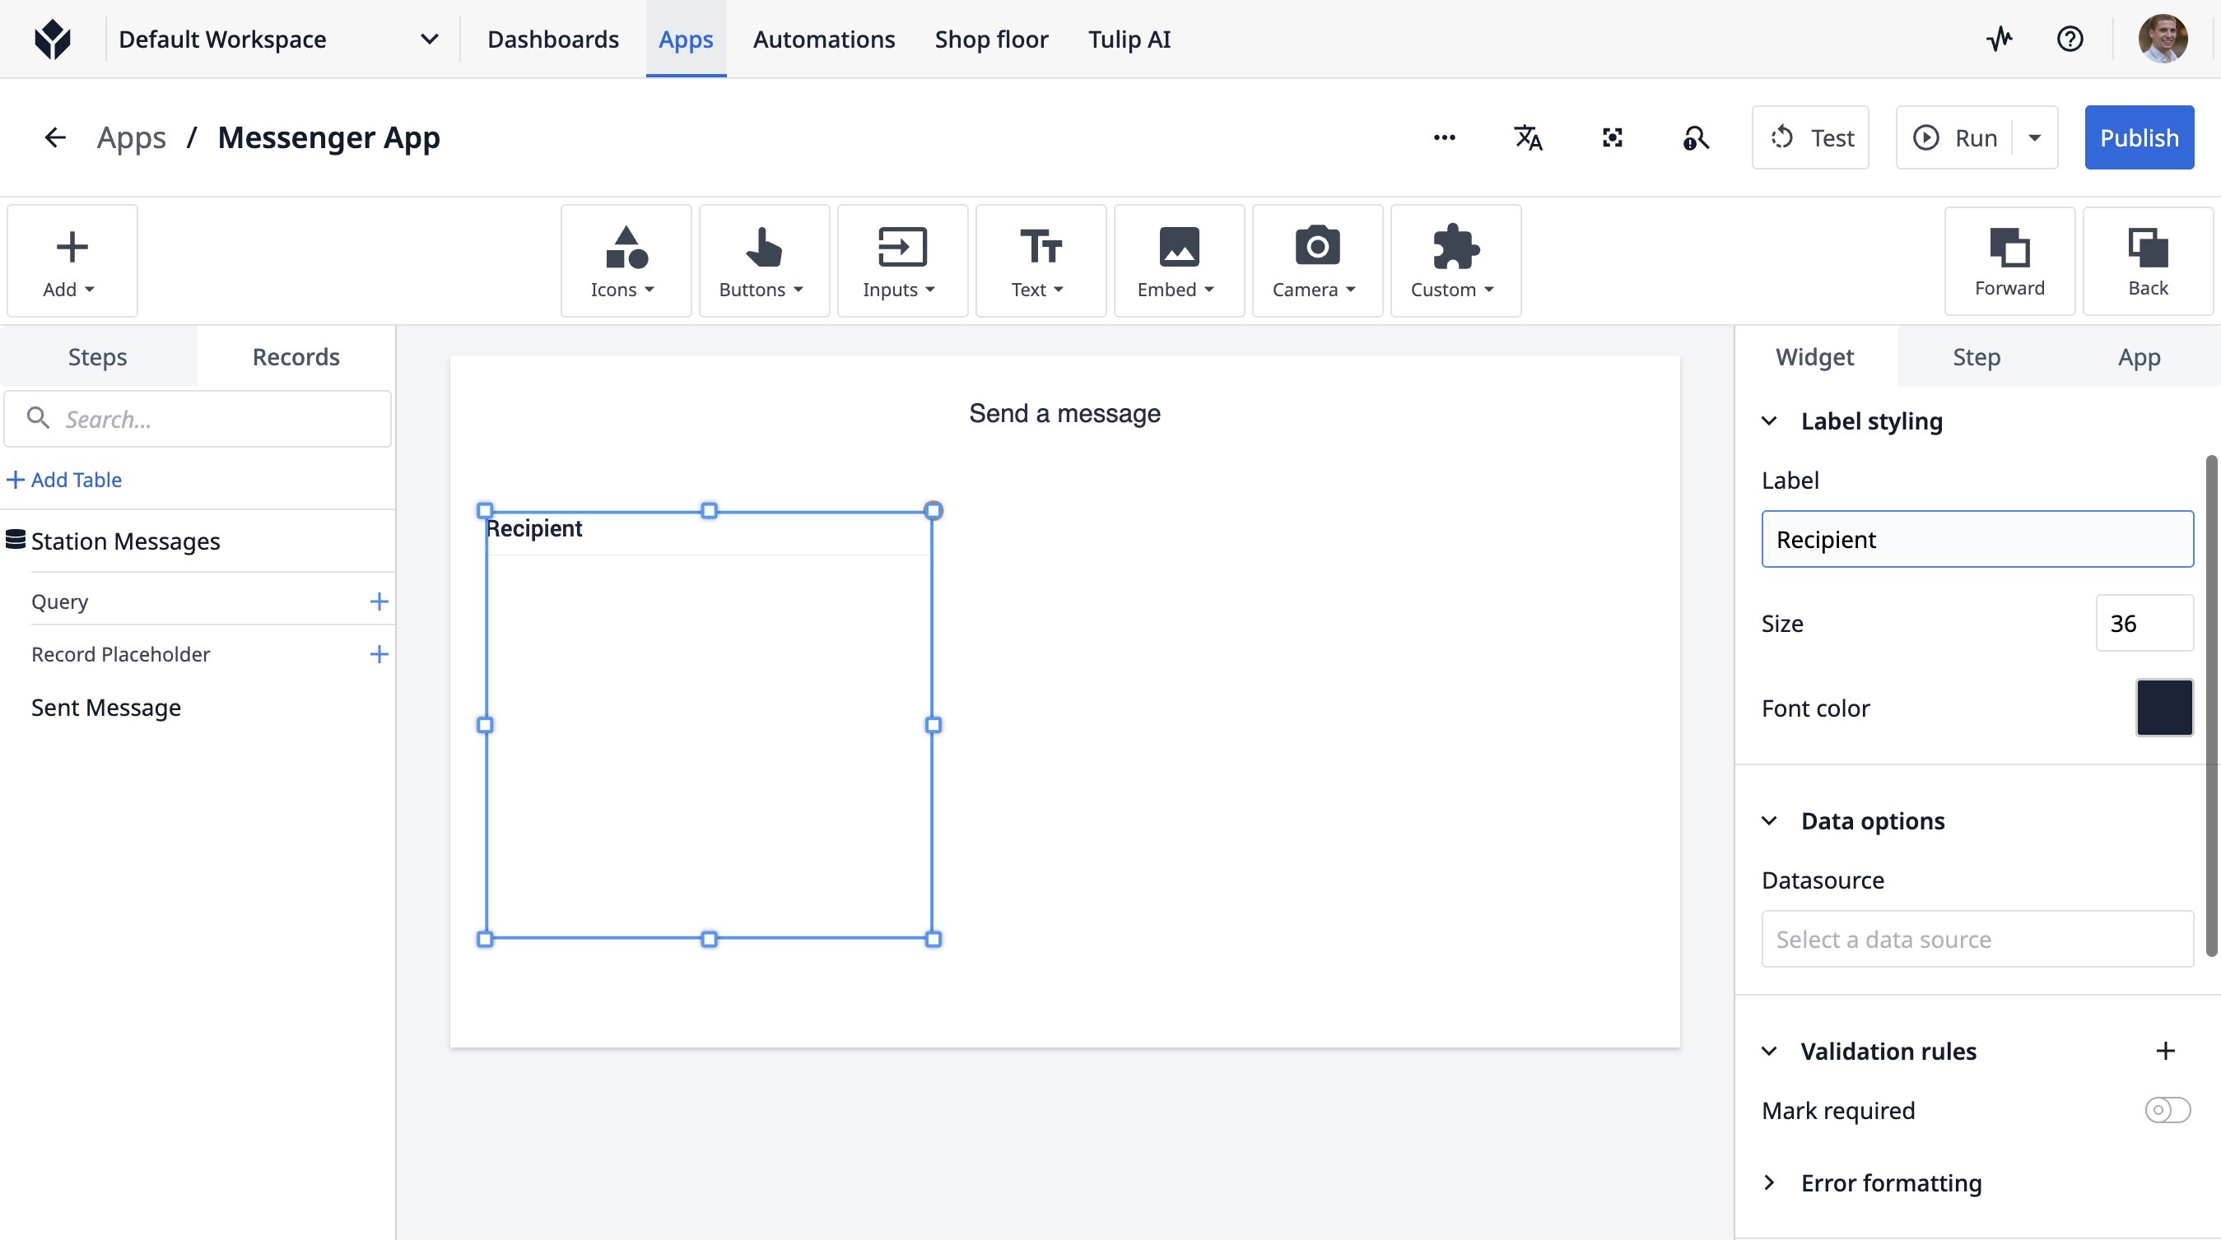
Task: Open the Camera widget menu
Action: [1316, 260]
